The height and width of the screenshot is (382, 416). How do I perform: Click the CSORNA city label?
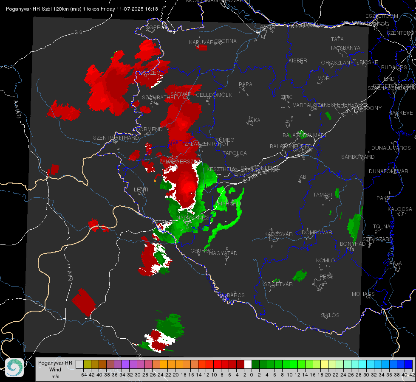(225, 41)
